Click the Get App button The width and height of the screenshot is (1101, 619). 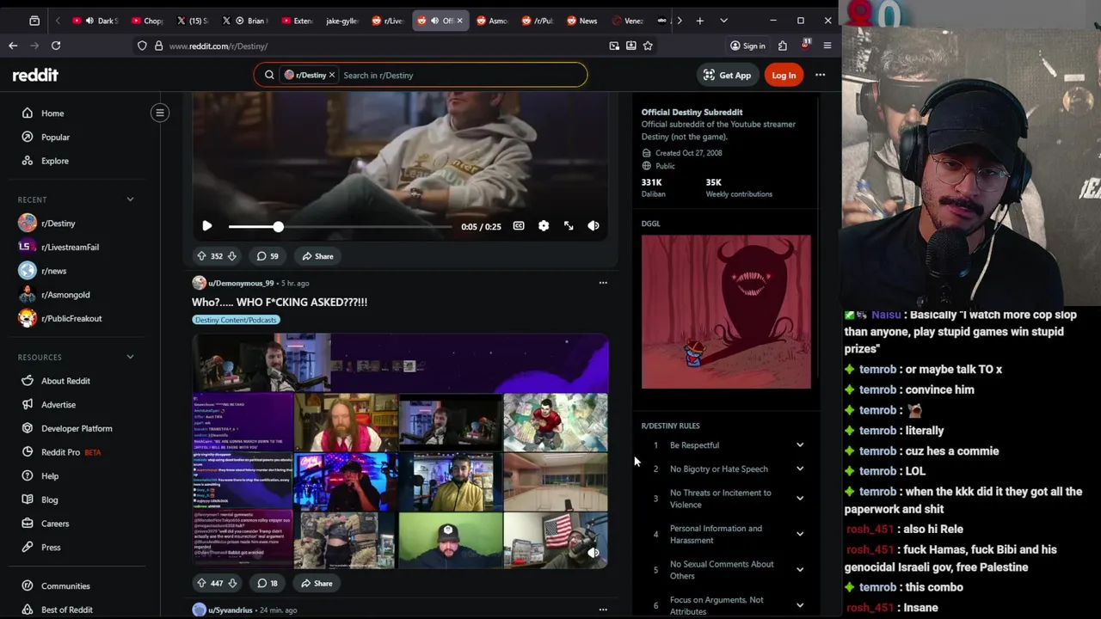point(727,75)
